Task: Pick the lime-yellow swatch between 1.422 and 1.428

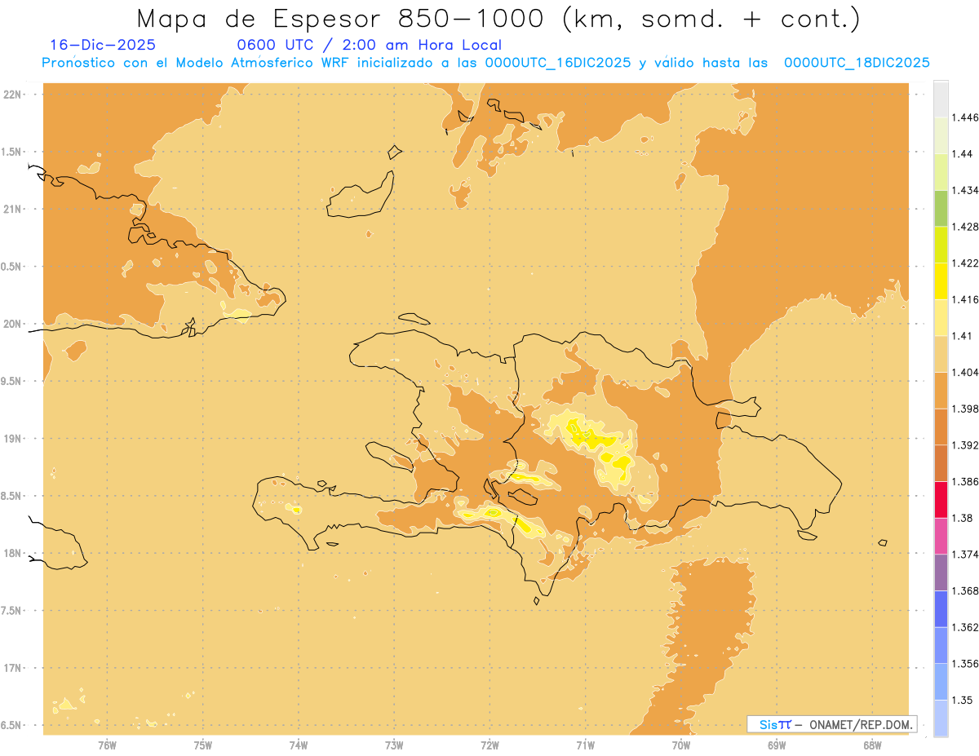Action: [941, 245]
